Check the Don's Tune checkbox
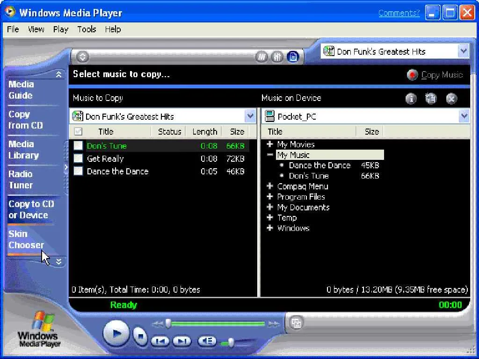479x359 pixels. 78,146
